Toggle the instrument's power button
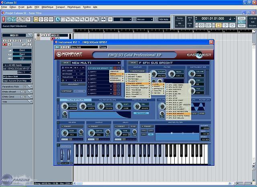 [x=57, y=47]
